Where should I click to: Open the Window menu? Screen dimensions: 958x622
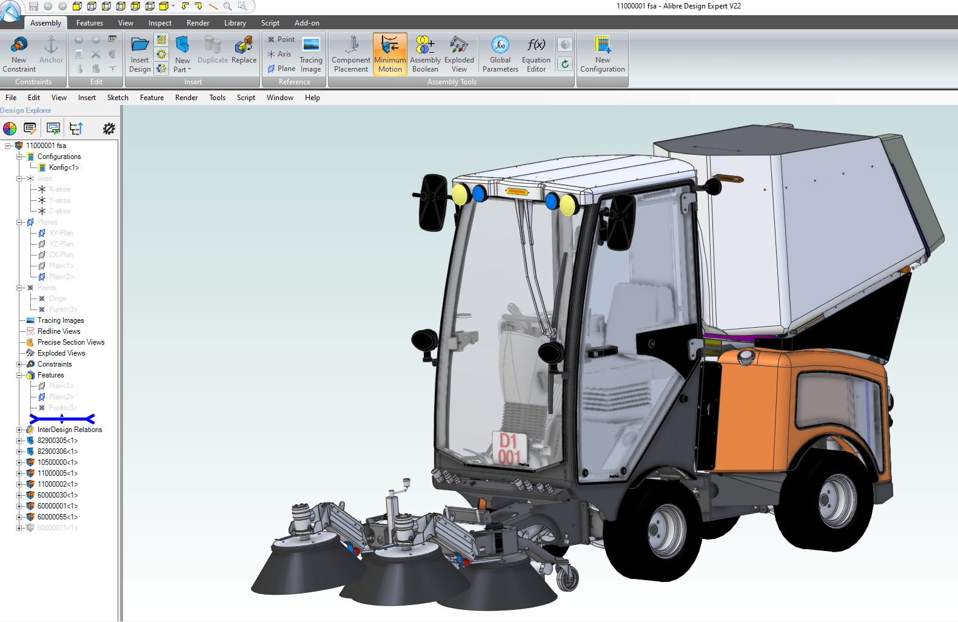pyautogui.click(x=280, y=98)
